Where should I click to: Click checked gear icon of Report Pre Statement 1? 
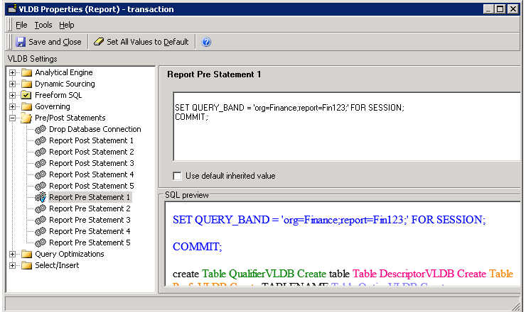41,197
